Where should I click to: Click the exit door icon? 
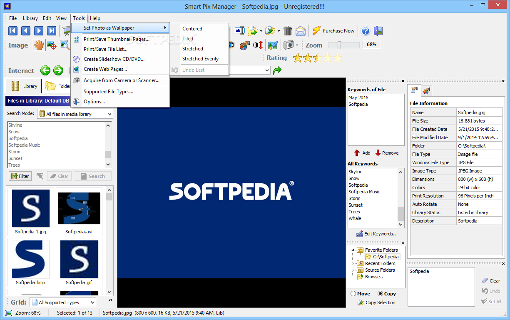(378, 31)
